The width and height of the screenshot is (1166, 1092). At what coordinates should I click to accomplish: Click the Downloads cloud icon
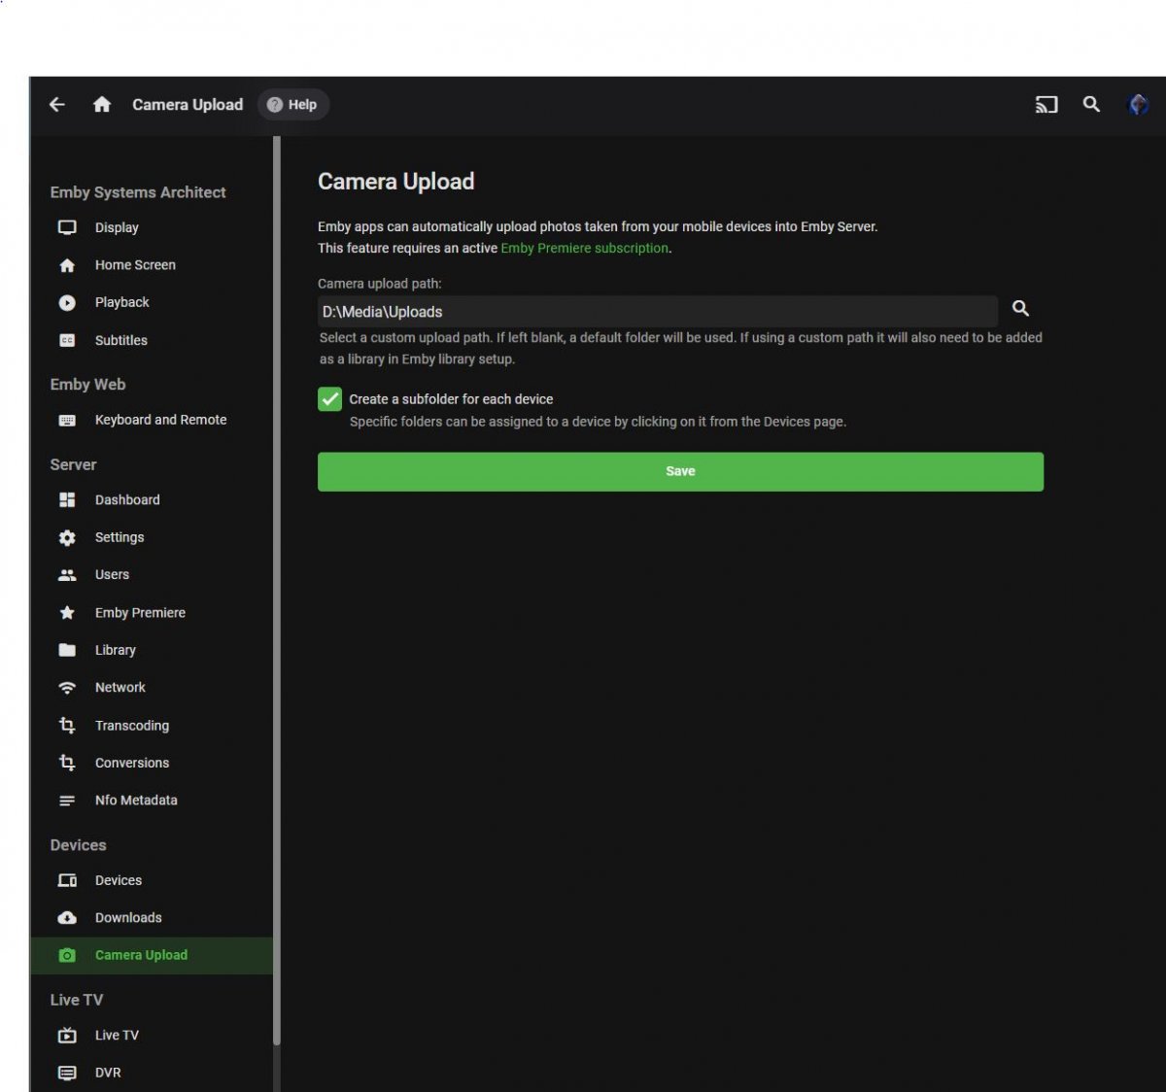tap(67, 918)
